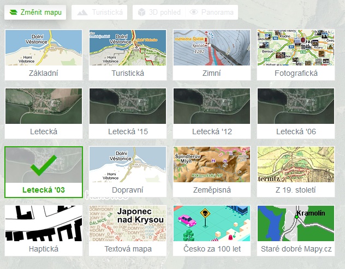This screenshot has height=269, width=345.
Task: Select the Haptická map style
Action: [x=44, y=230]
